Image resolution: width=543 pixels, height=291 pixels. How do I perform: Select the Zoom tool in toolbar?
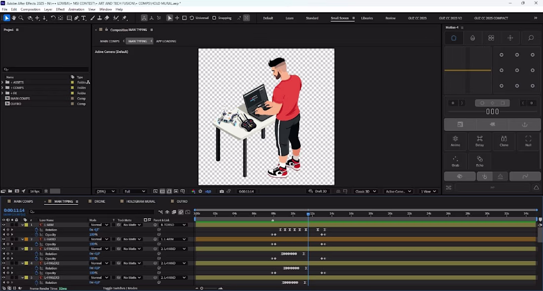pyautogui.click(x=21, y=18)
